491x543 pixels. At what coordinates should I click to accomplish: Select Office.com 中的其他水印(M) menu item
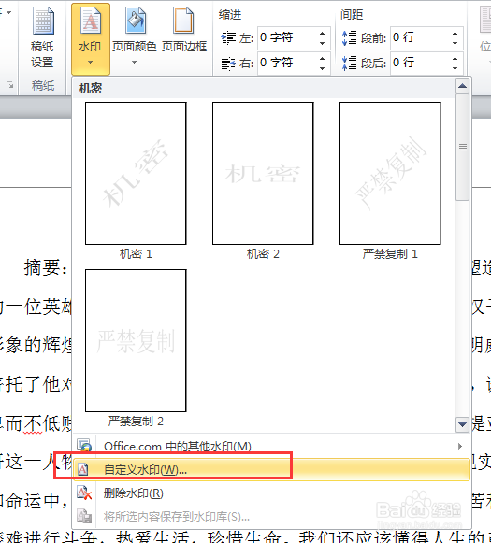[x=271, y=446]
